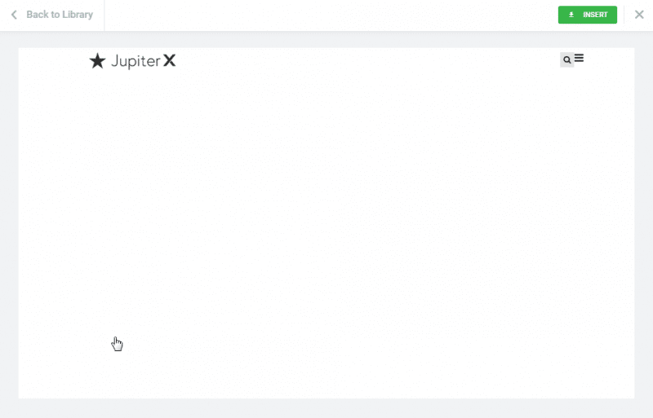Viewport: 653px width, 418px height.
Task: Click the green INSERT button
Action: pyautogui.click(x=587, y=15)
